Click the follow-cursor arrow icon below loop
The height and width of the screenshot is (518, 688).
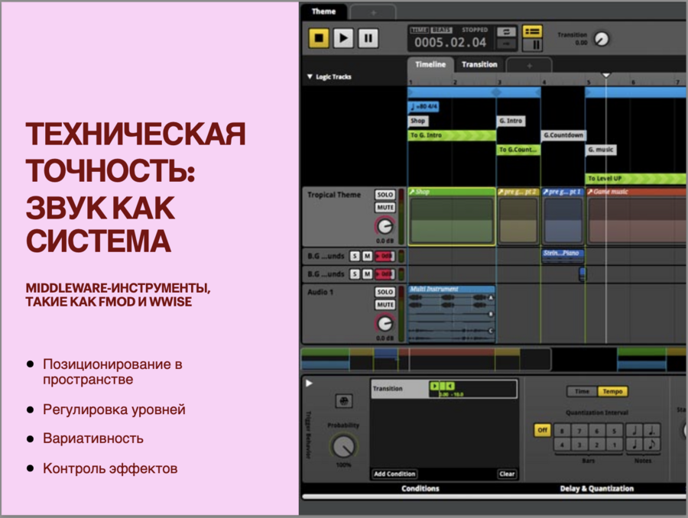(x=506, y=44)
